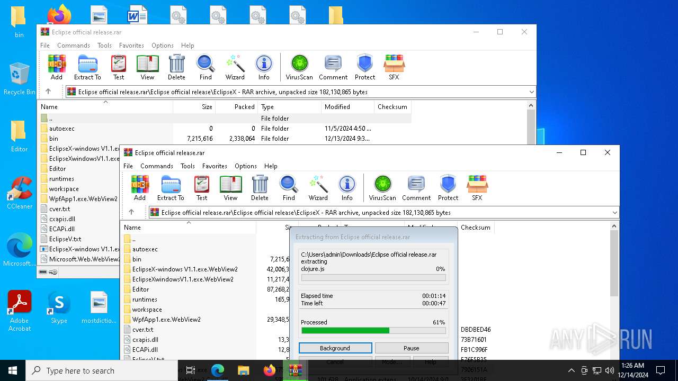Click View icon in back WinRAR window
Image resolution: width=678 pixels, height=381 pixels.
[x=147, y=68]
